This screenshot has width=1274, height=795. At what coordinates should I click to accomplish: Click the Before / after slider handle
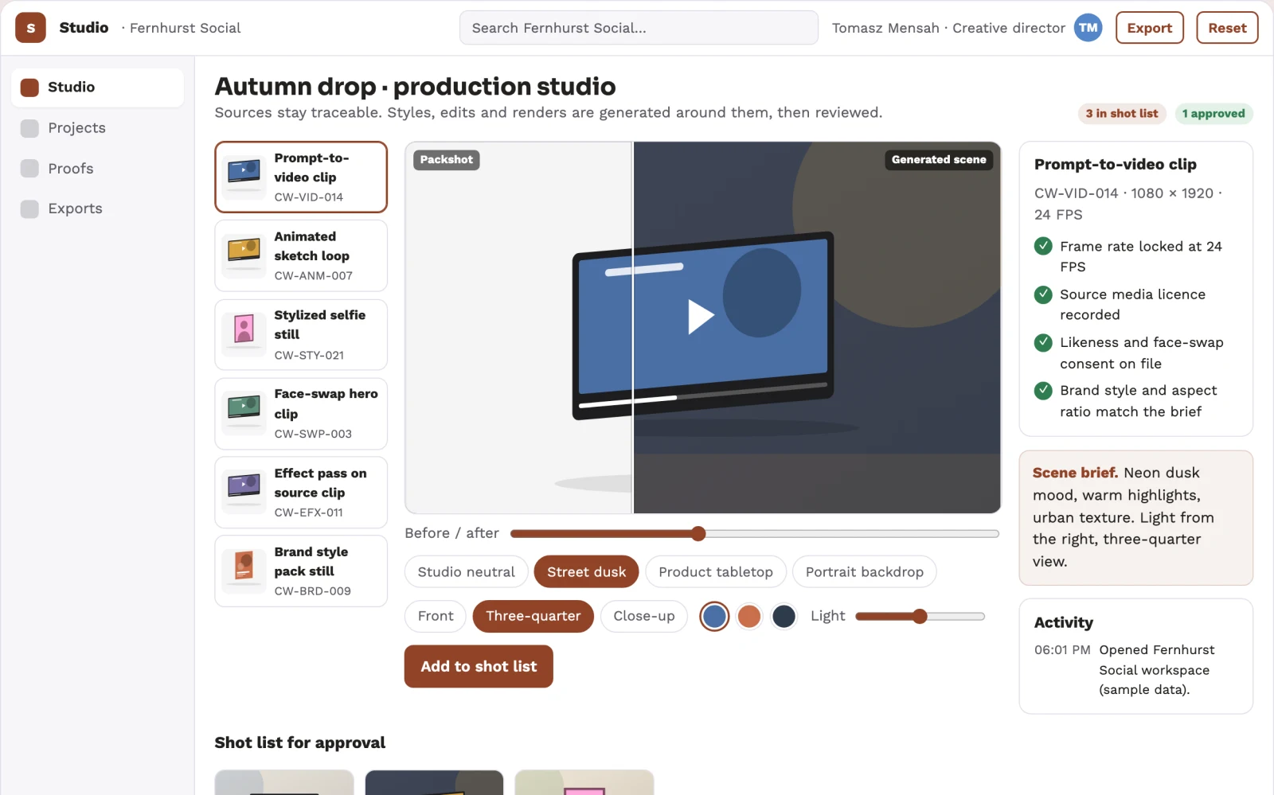tap(698, 533)
